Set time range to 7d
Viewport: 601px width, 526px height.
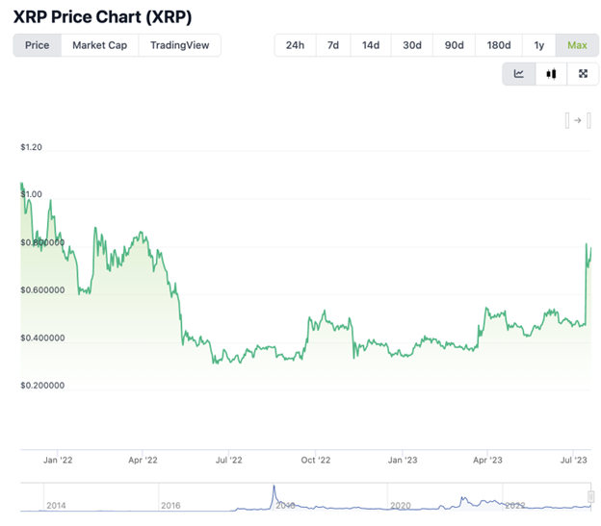coord(333,45)
